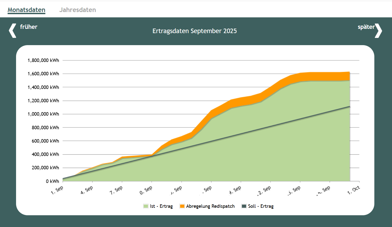Switch to the Monatsdaten tab

pyautogui.click(x=26, y=10)
